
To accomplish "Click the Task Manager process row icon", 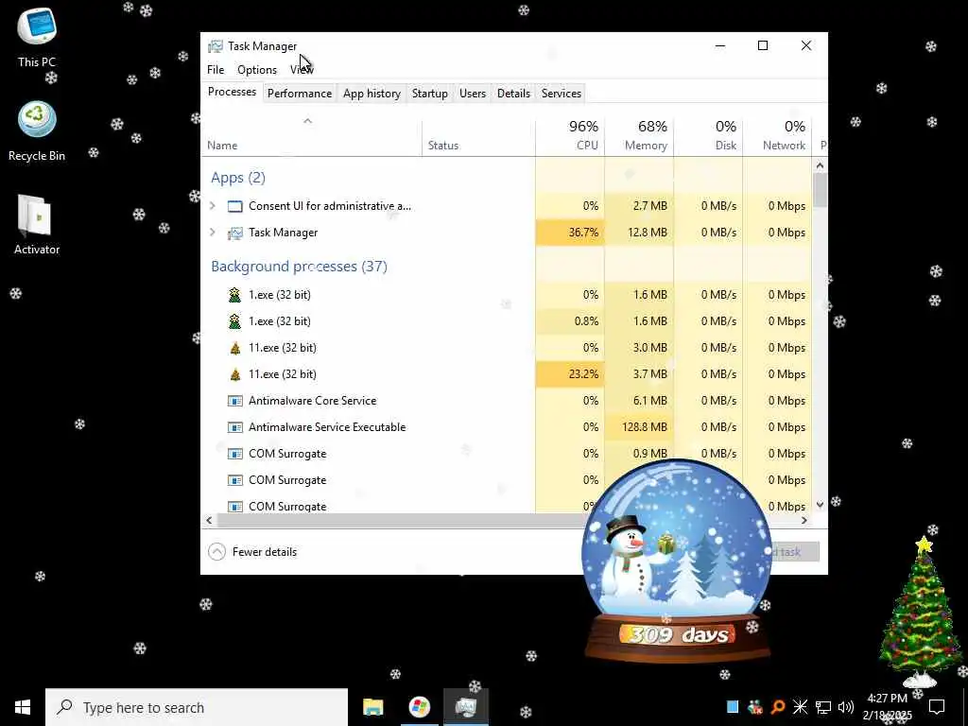I will 234,233.
